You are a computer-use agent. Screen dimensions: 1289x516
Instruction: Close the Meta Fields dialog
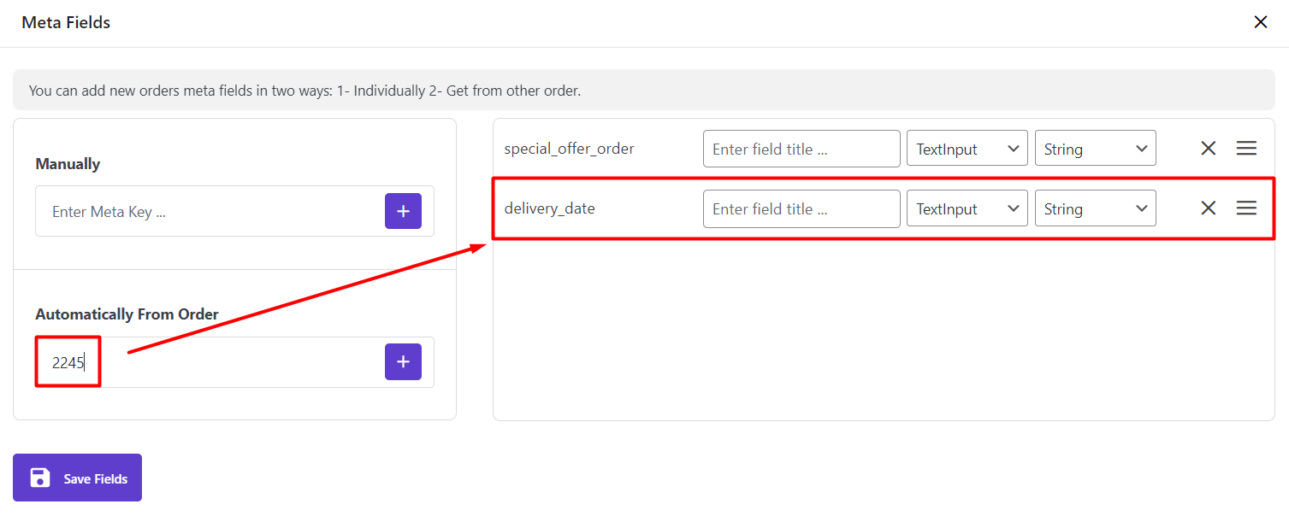1260,22
